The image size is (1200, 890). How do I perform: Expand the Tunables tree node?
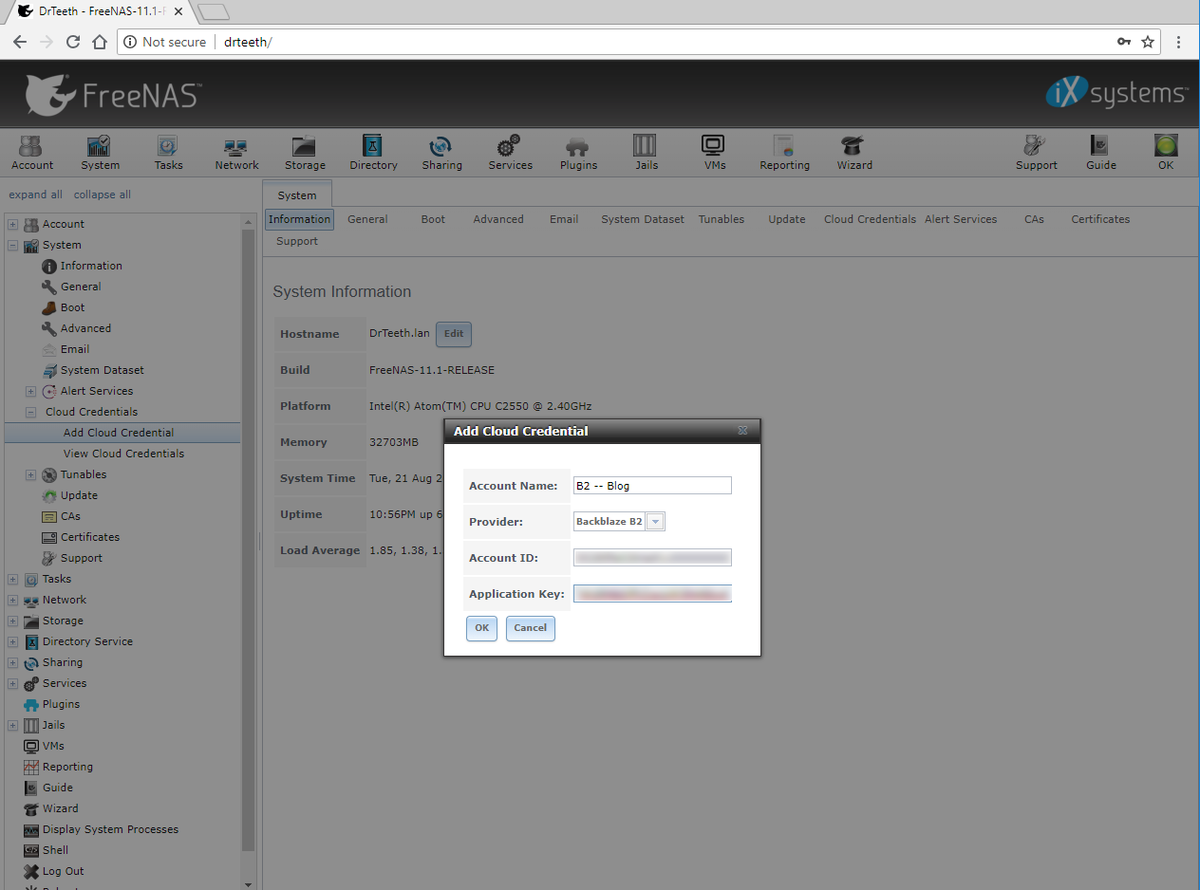point(31,474)
